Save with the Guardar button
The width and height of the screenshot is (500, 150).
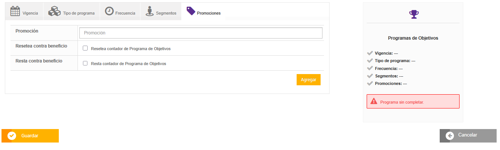coord(30,136)
